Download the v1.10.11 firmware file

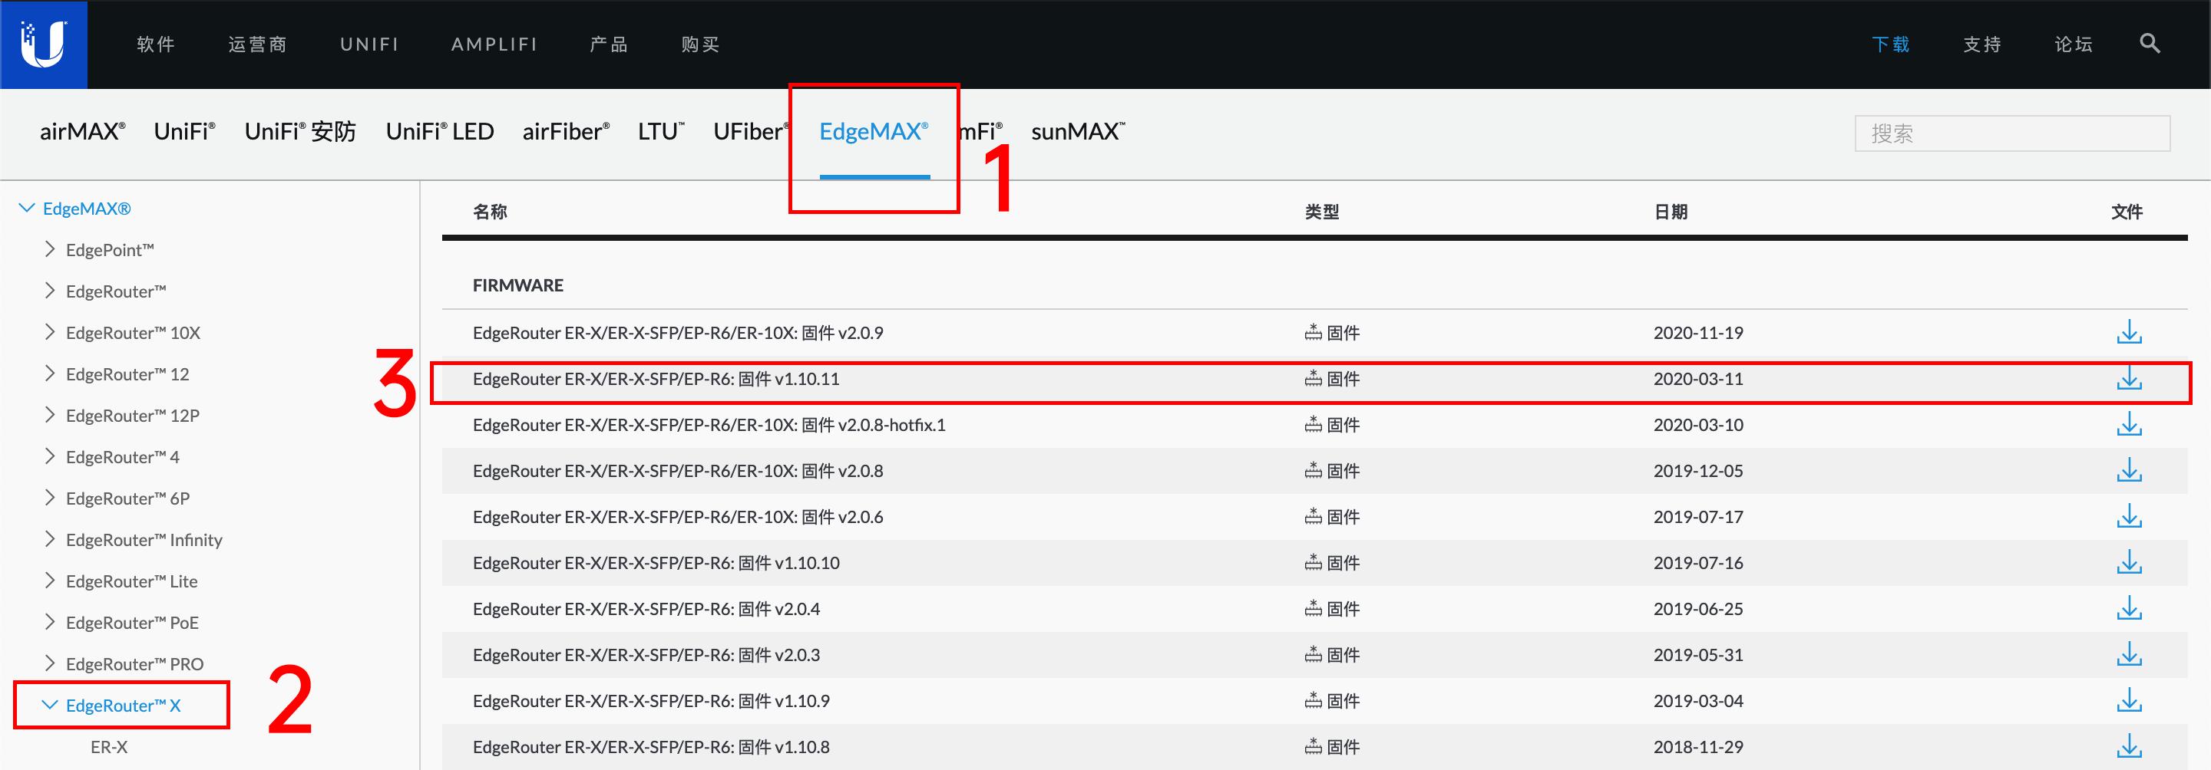(x=2131, y=378)
